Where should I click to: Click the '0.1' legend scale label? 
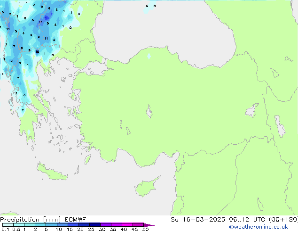coord(5,229)
